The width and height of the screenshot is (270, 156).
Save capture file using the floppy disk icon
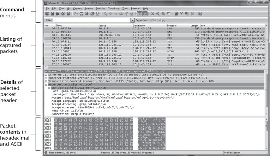82,14
